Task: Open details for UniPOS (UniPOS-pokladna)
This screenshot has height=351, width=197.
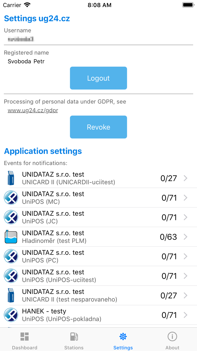Action: [98, 315]
